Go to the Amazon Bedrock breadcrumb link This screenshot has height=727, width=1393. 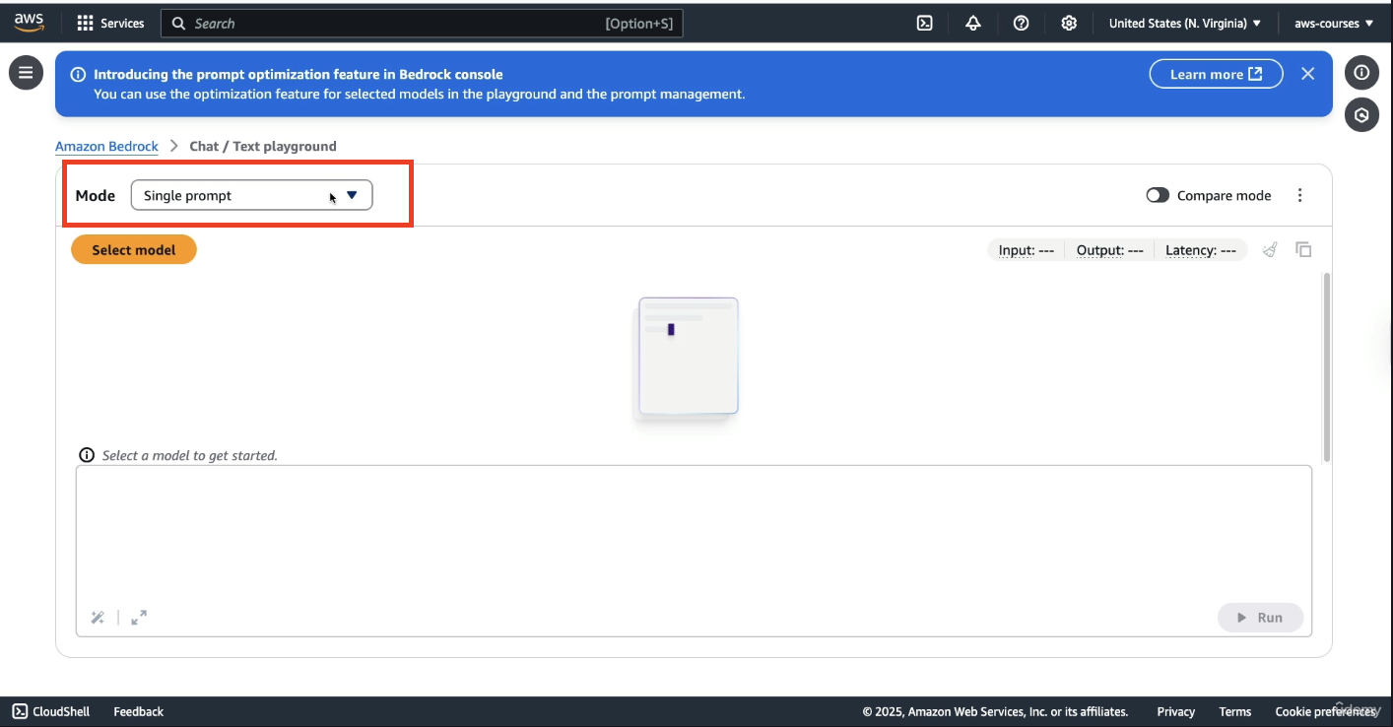click(x=106, y=146)
